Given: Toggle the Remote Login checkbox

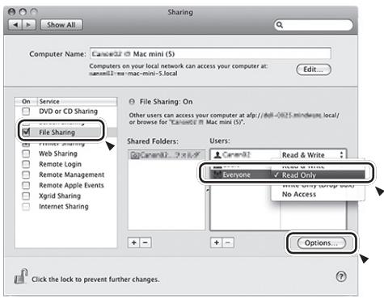Looking at the screenshot, I should point(26,164).
